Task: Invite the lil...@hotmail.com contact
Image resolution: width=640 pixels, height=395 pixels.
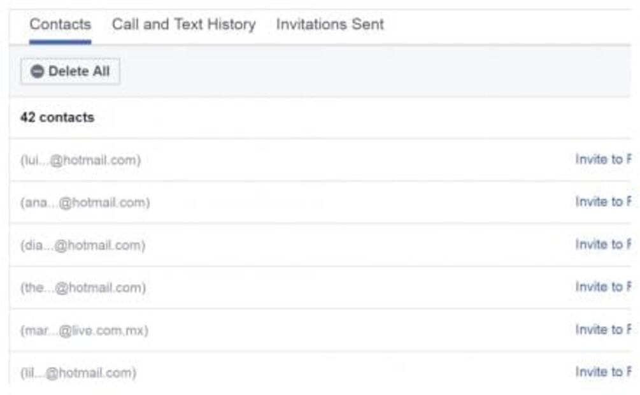Action: (x=602, y=372)
